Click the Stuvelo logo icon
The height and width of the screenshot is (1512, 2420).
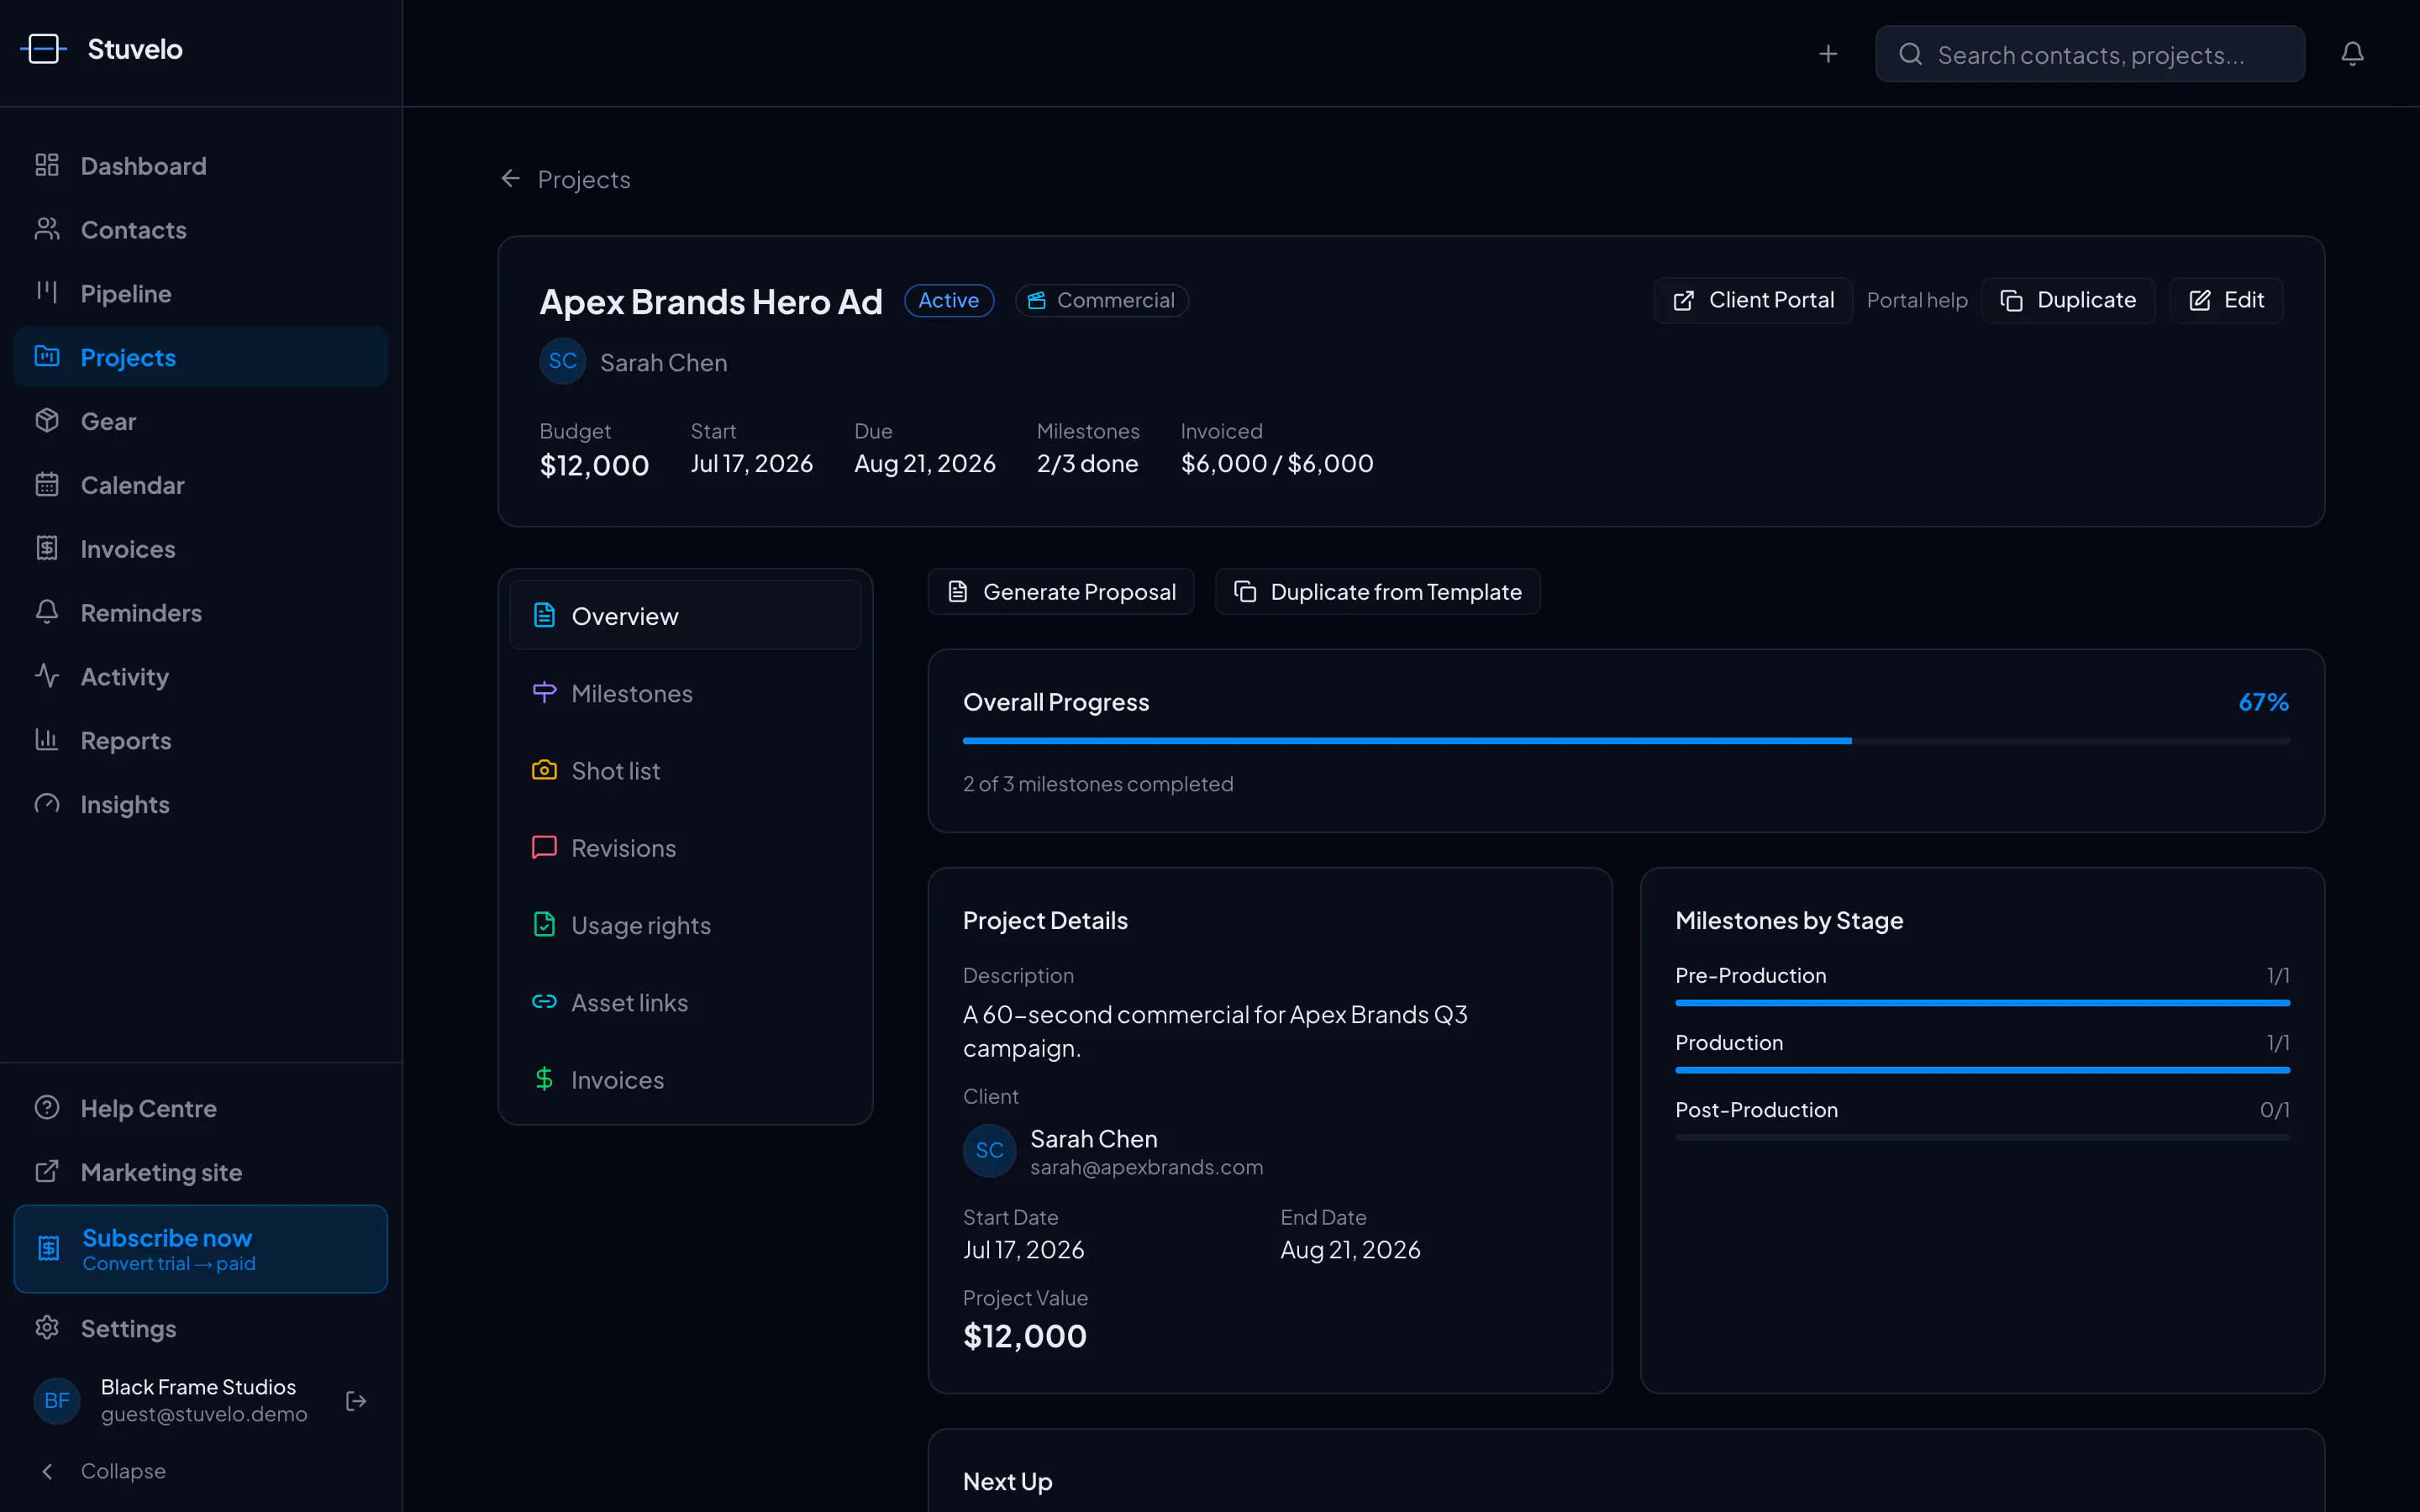click(x=43, y=49)
